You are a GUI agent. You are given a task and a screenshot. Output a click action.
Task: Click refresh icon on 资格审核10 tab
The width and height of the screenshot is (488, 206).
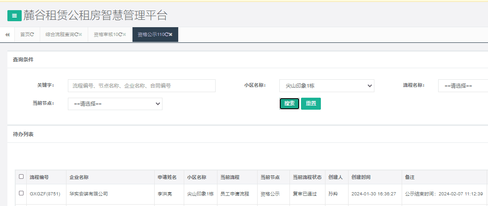120,35
